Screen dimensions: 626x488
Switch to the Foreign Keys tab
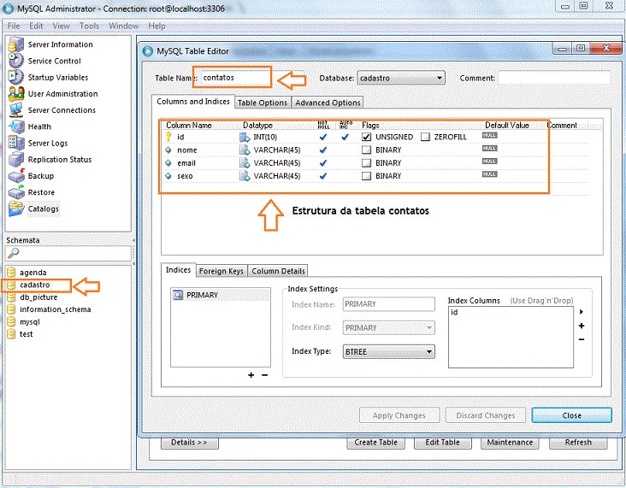click(221, 271)
